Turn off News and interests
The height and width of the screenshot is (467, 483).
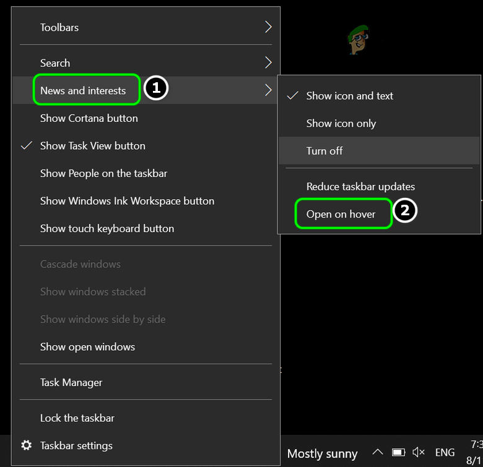[324, 150]
